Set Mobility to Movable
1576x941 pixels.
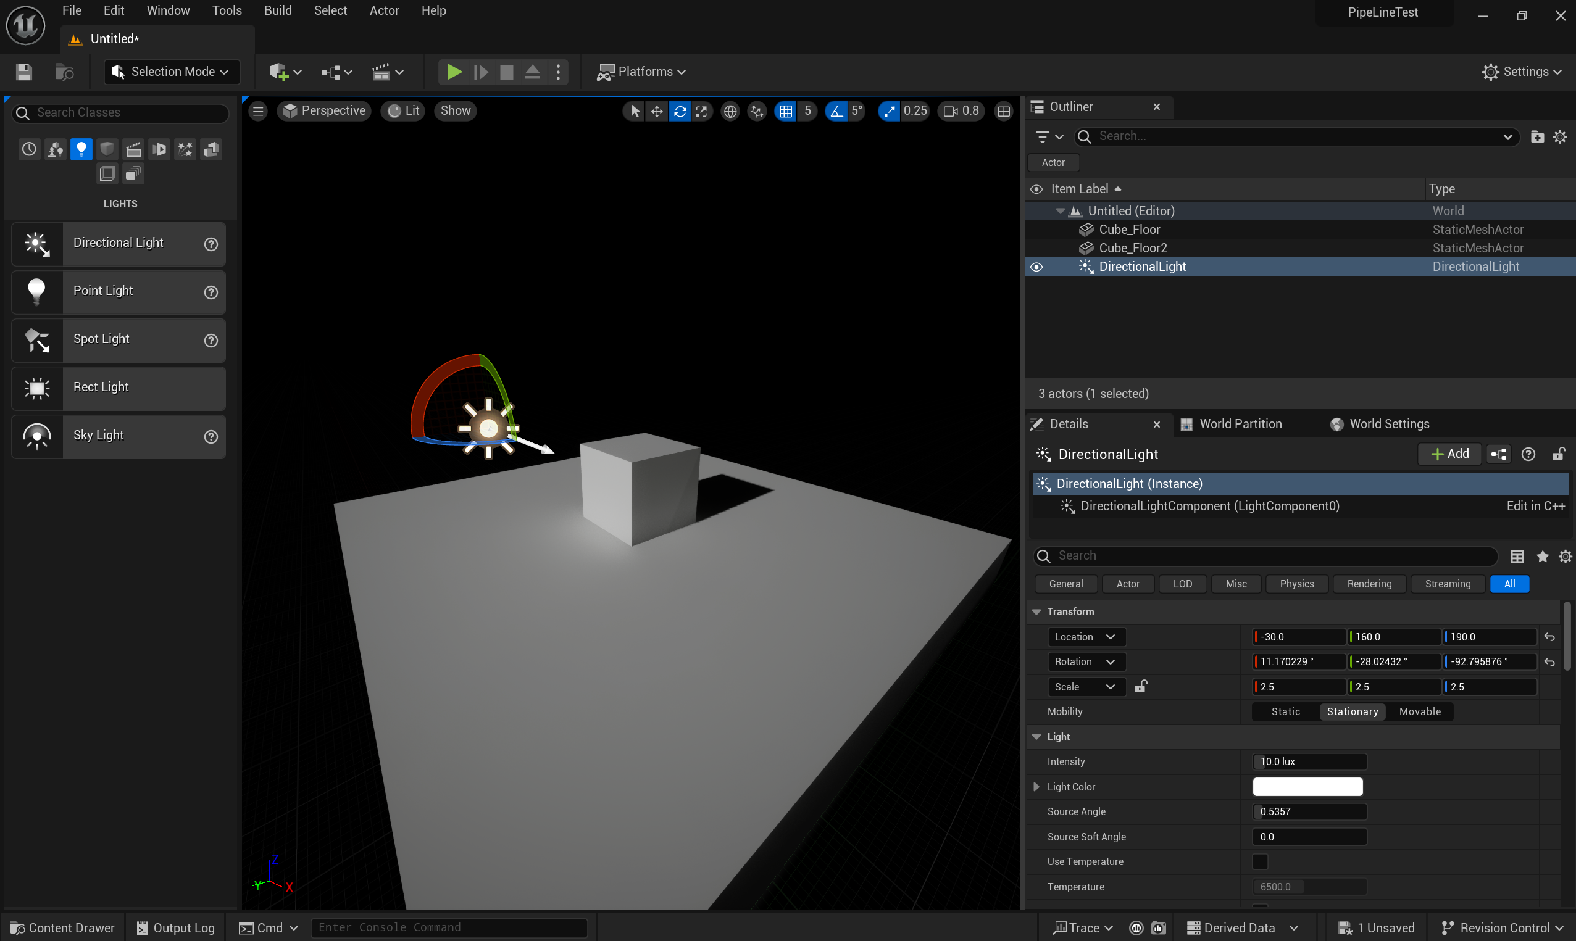click(1419, 711)
